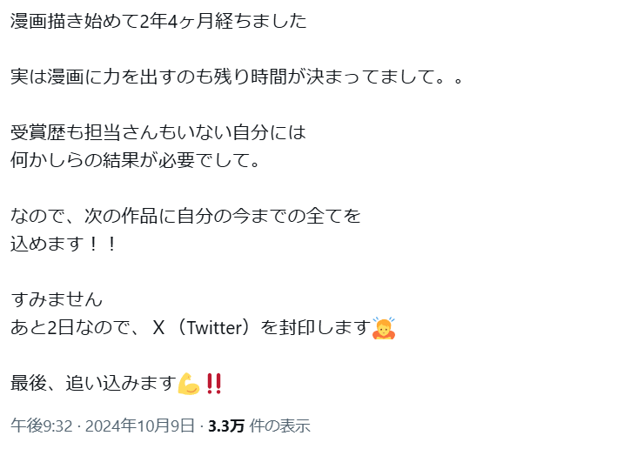This screenshot has height=449, width=644.
Task: Click the text 込めます！！
Action: tap(64, 244)
